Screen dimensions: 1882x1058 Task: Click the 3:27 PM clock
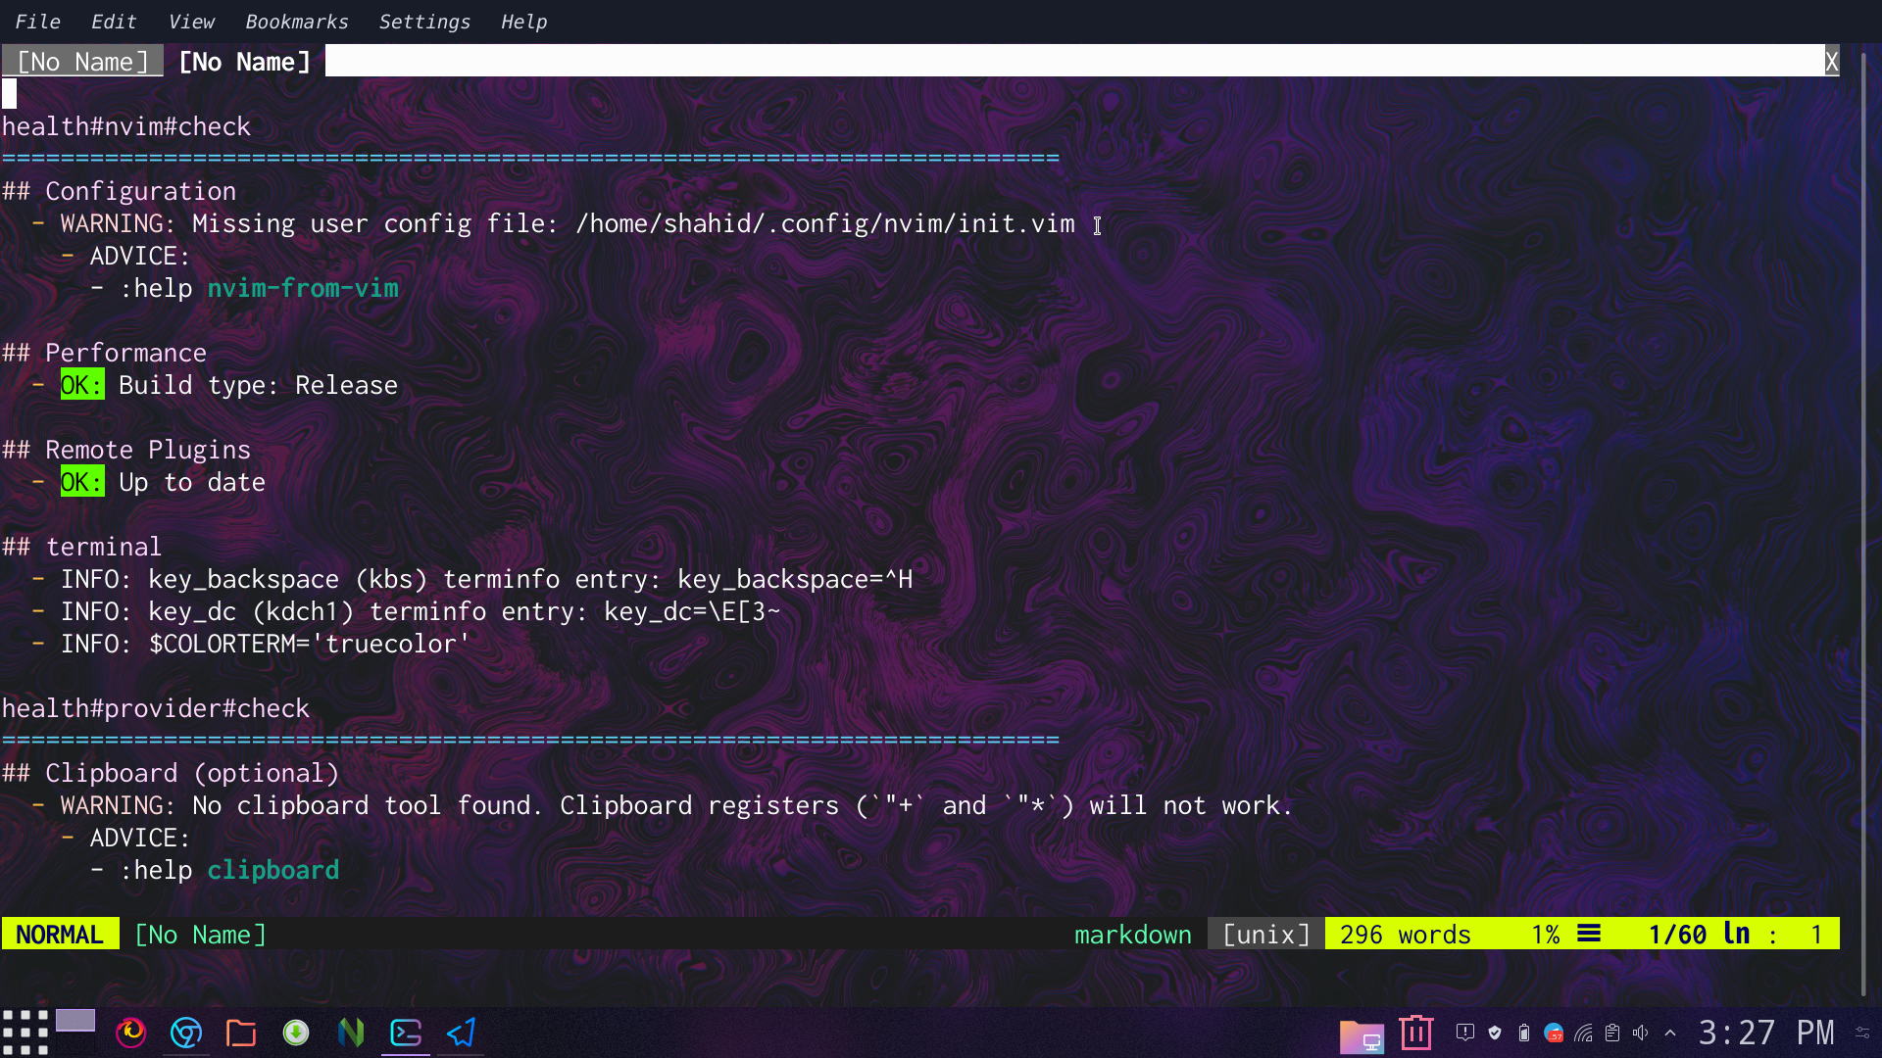pos(1766,1033)
